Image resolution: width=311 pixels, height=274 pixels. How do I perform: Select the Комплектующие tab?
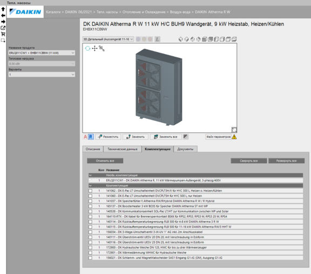pos(158,149)
